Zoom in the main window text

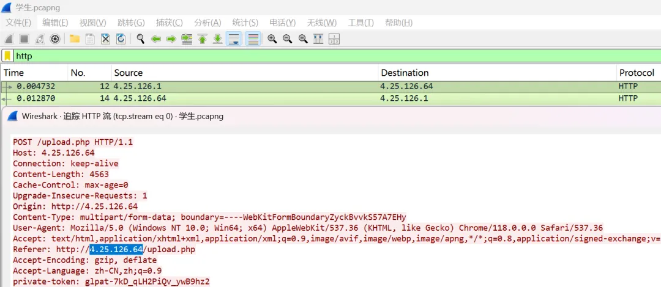[x=272, y=39]
